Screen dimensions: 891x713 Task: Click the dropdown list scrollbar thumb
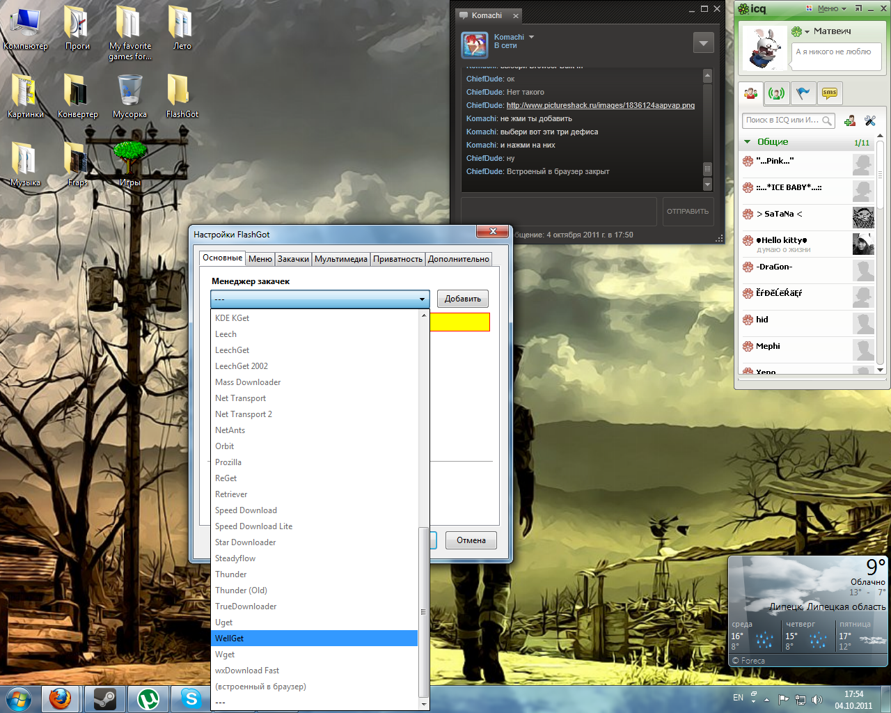(x=423, y=612)
